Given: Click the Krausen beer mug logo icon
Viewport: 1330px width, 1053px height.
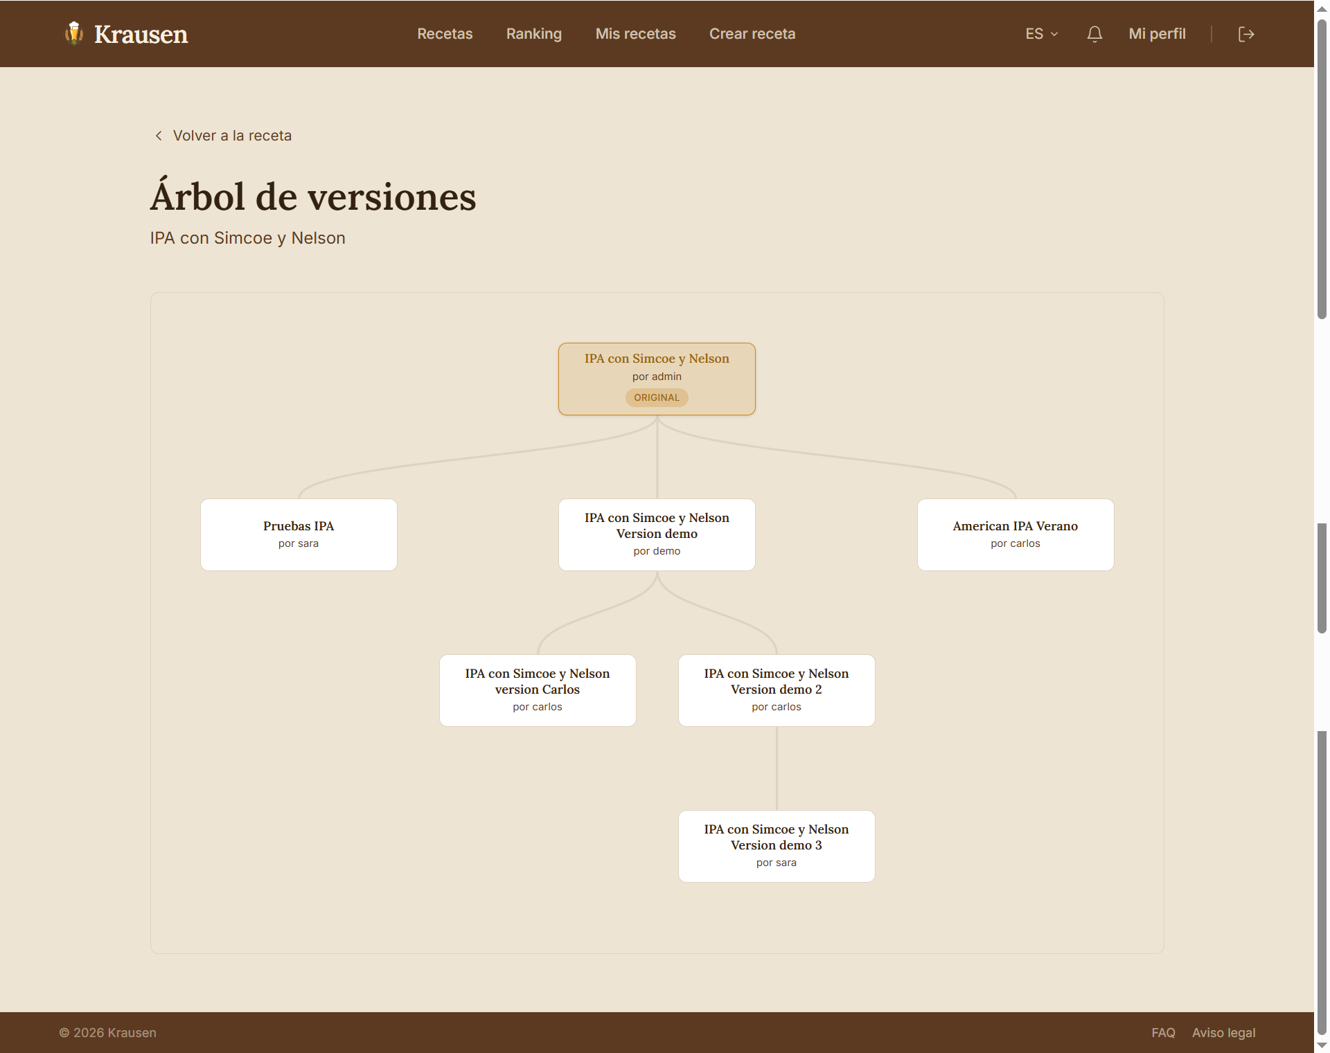Looking at the screenshot, I should point(74,33).
